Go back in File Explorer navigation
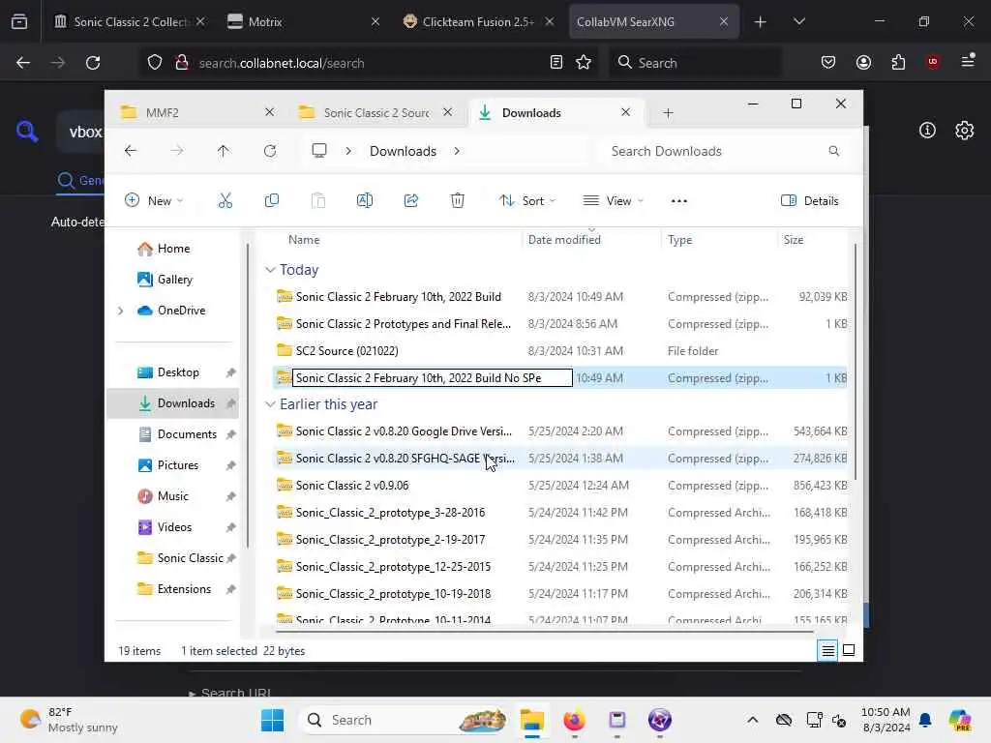The image size is (991, 743). 131,151
